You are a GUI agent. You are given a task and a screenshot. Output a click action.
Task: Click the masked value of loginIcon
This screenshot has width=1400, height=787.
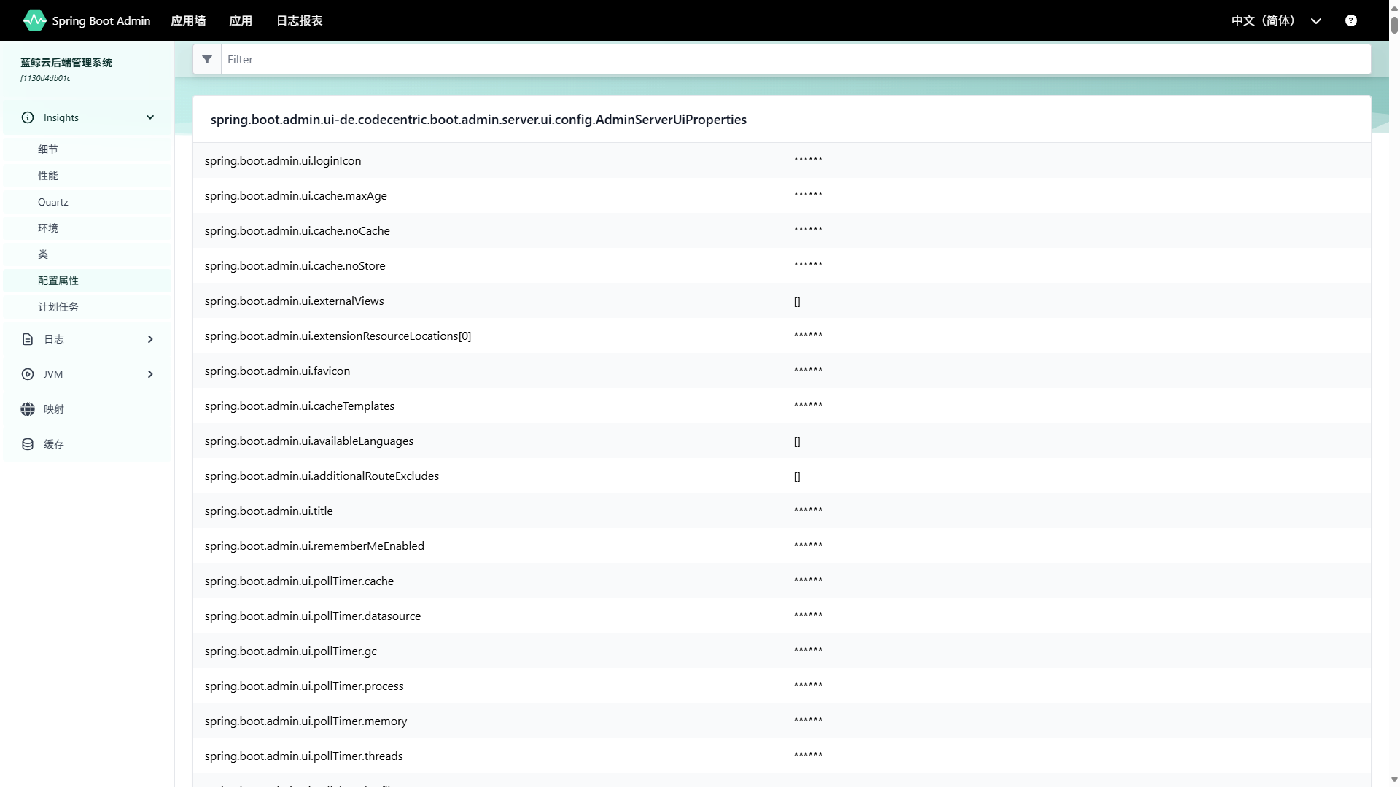[808, 160]
